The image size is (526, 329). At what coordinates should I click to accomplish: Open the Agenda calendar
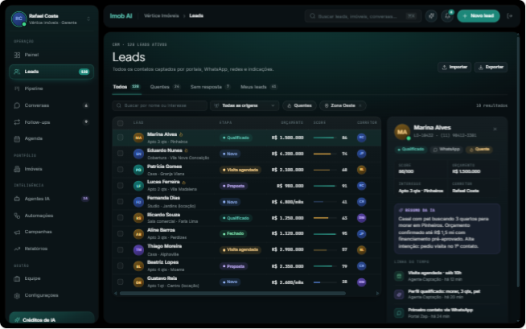[x=51, y=138]
